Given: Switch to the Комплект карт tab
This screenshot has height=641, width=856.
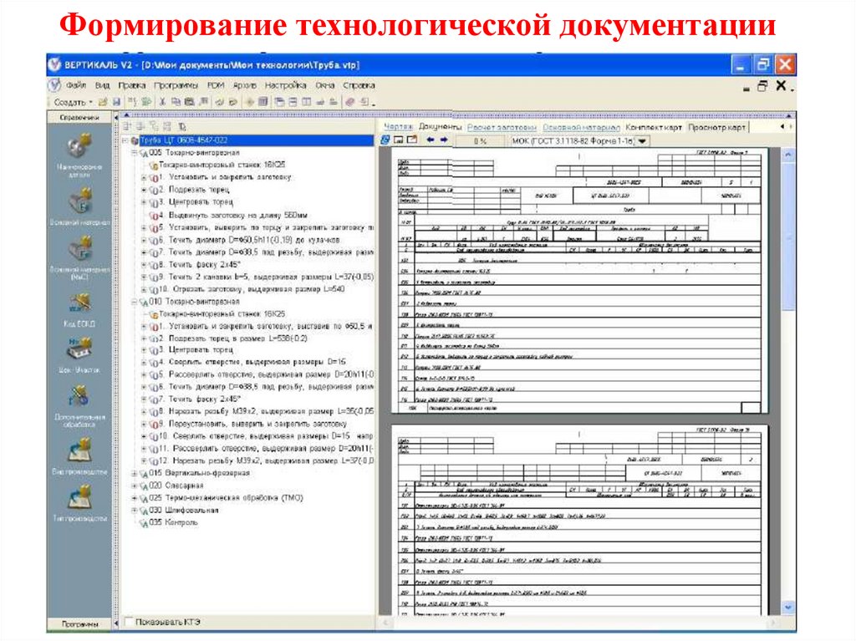Looking at the screenshot, I should [x=654, y=127].
